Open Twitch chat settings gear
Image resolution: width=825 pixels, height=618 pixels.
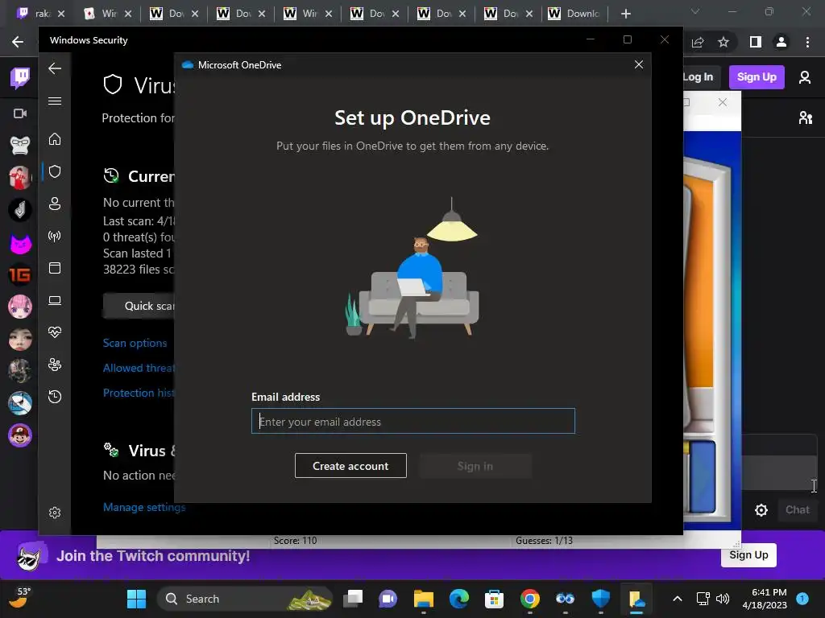761,509
